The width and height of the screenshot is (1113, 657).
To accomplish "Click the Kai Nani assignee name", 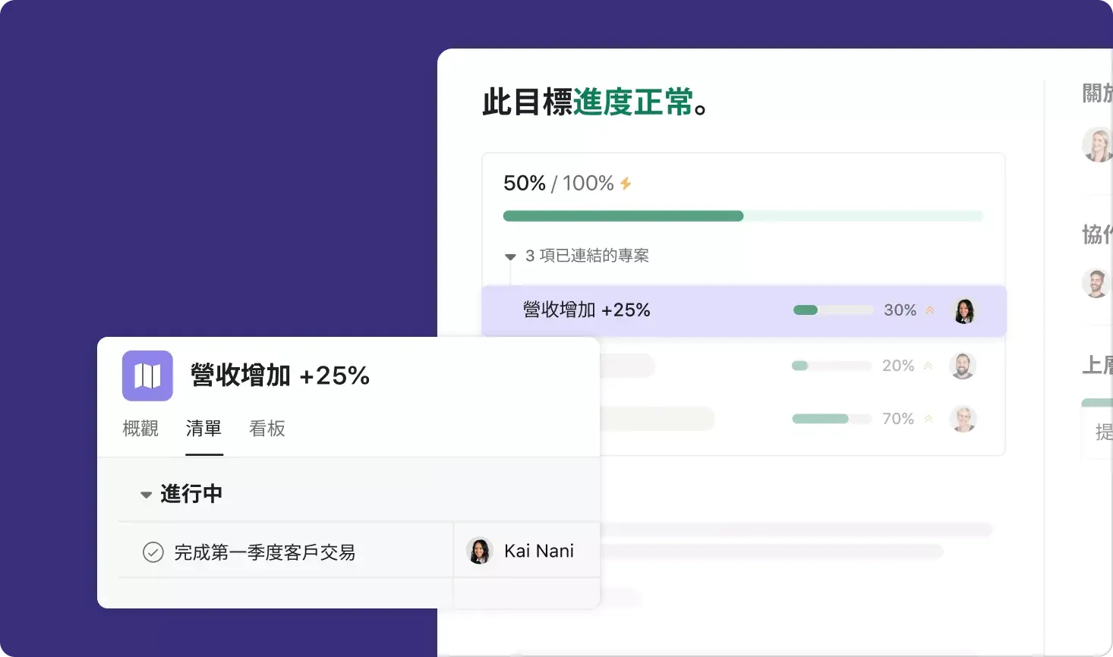I will [x=539, y=551].
